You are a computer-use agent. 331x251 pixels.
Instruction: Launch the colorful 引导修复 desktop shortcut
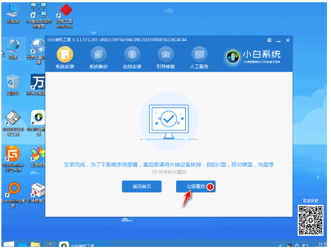click(38, 157)
